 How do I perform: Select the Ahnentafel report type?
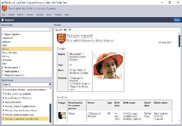27,38
